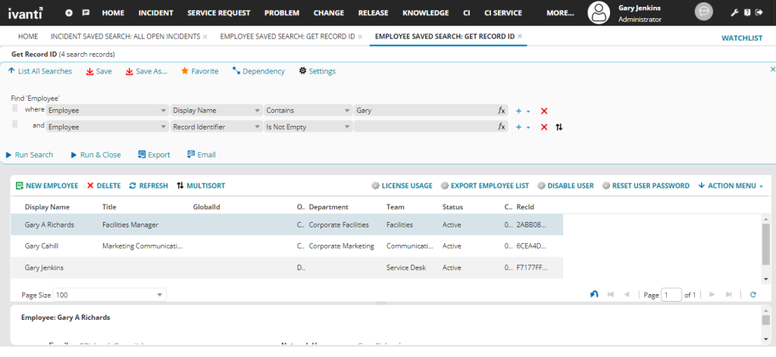Click LICENSE USAGE
This screenshot has width=776, height=357.
point(402,186)
